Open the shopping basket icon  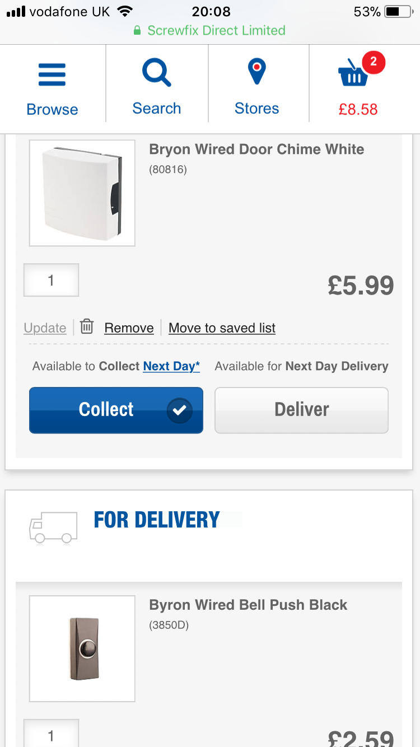click(353, 74)
